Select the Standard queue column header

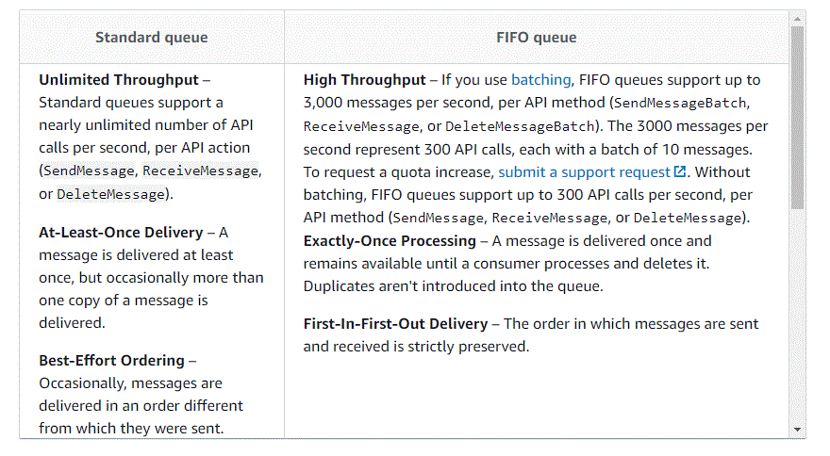[x=152, y=38]
